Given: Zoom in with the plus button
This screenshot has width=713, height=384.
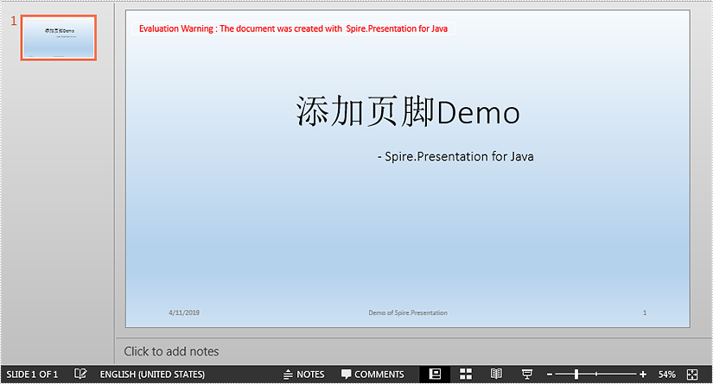Looking at the screenshot, I should 642,375.
